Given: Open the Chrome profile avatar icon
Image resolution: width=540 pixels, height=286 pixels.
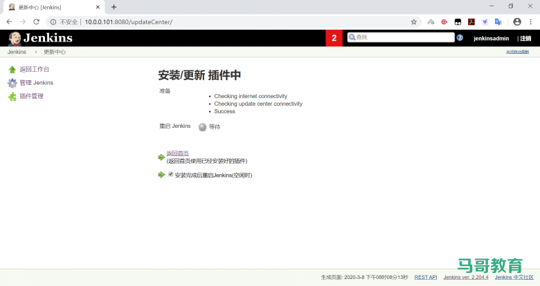Looking at the screenshot, I should pyautogui.click(x=517, y=21).
